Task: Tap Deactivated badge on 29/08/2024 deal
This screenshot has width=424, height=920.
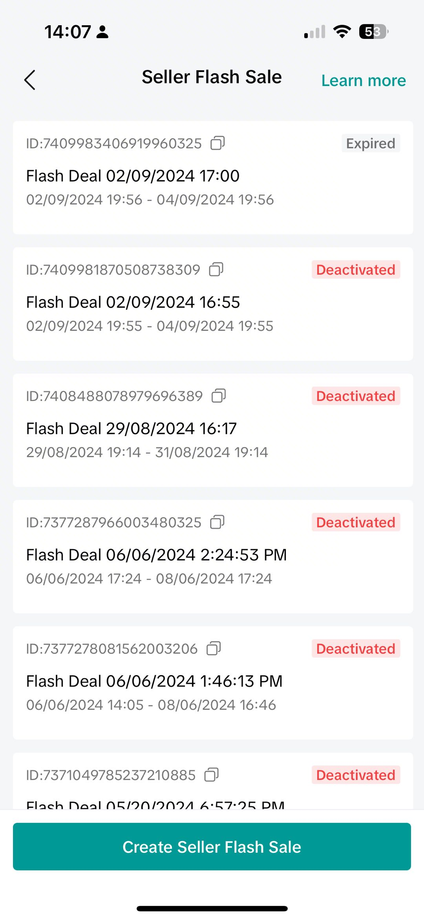Action: tap(356, 396)
